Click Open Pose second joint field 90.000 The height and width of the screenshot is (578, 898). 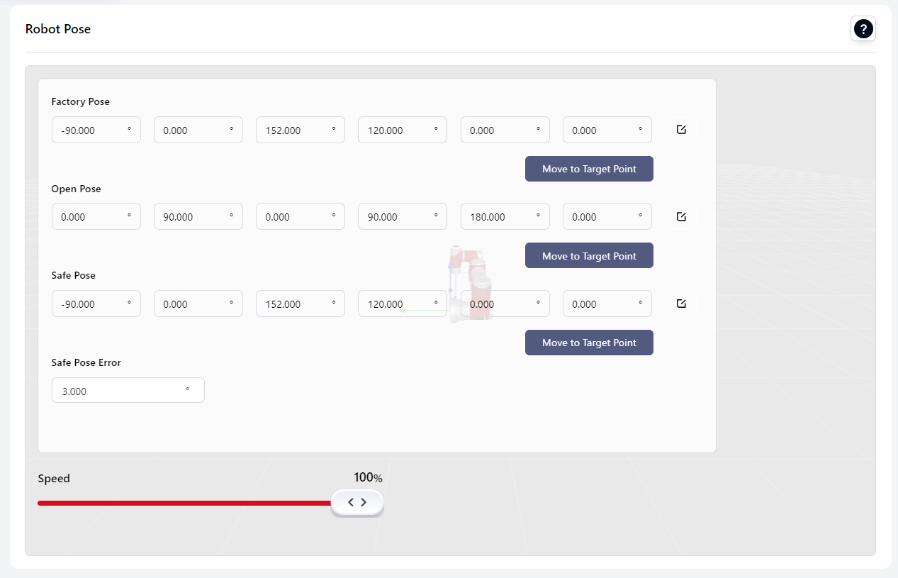point(193,217)
